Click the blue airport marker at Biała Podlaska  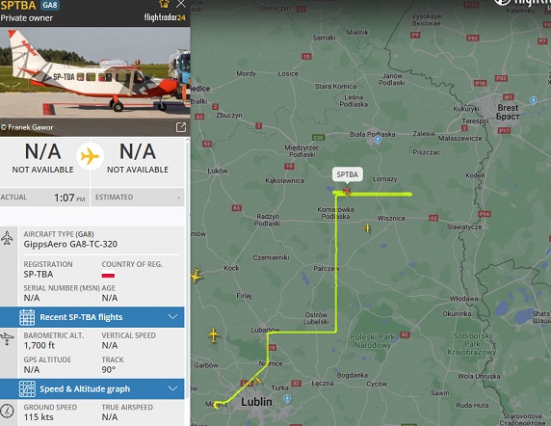pyautogui.click(x=378, y=140)
